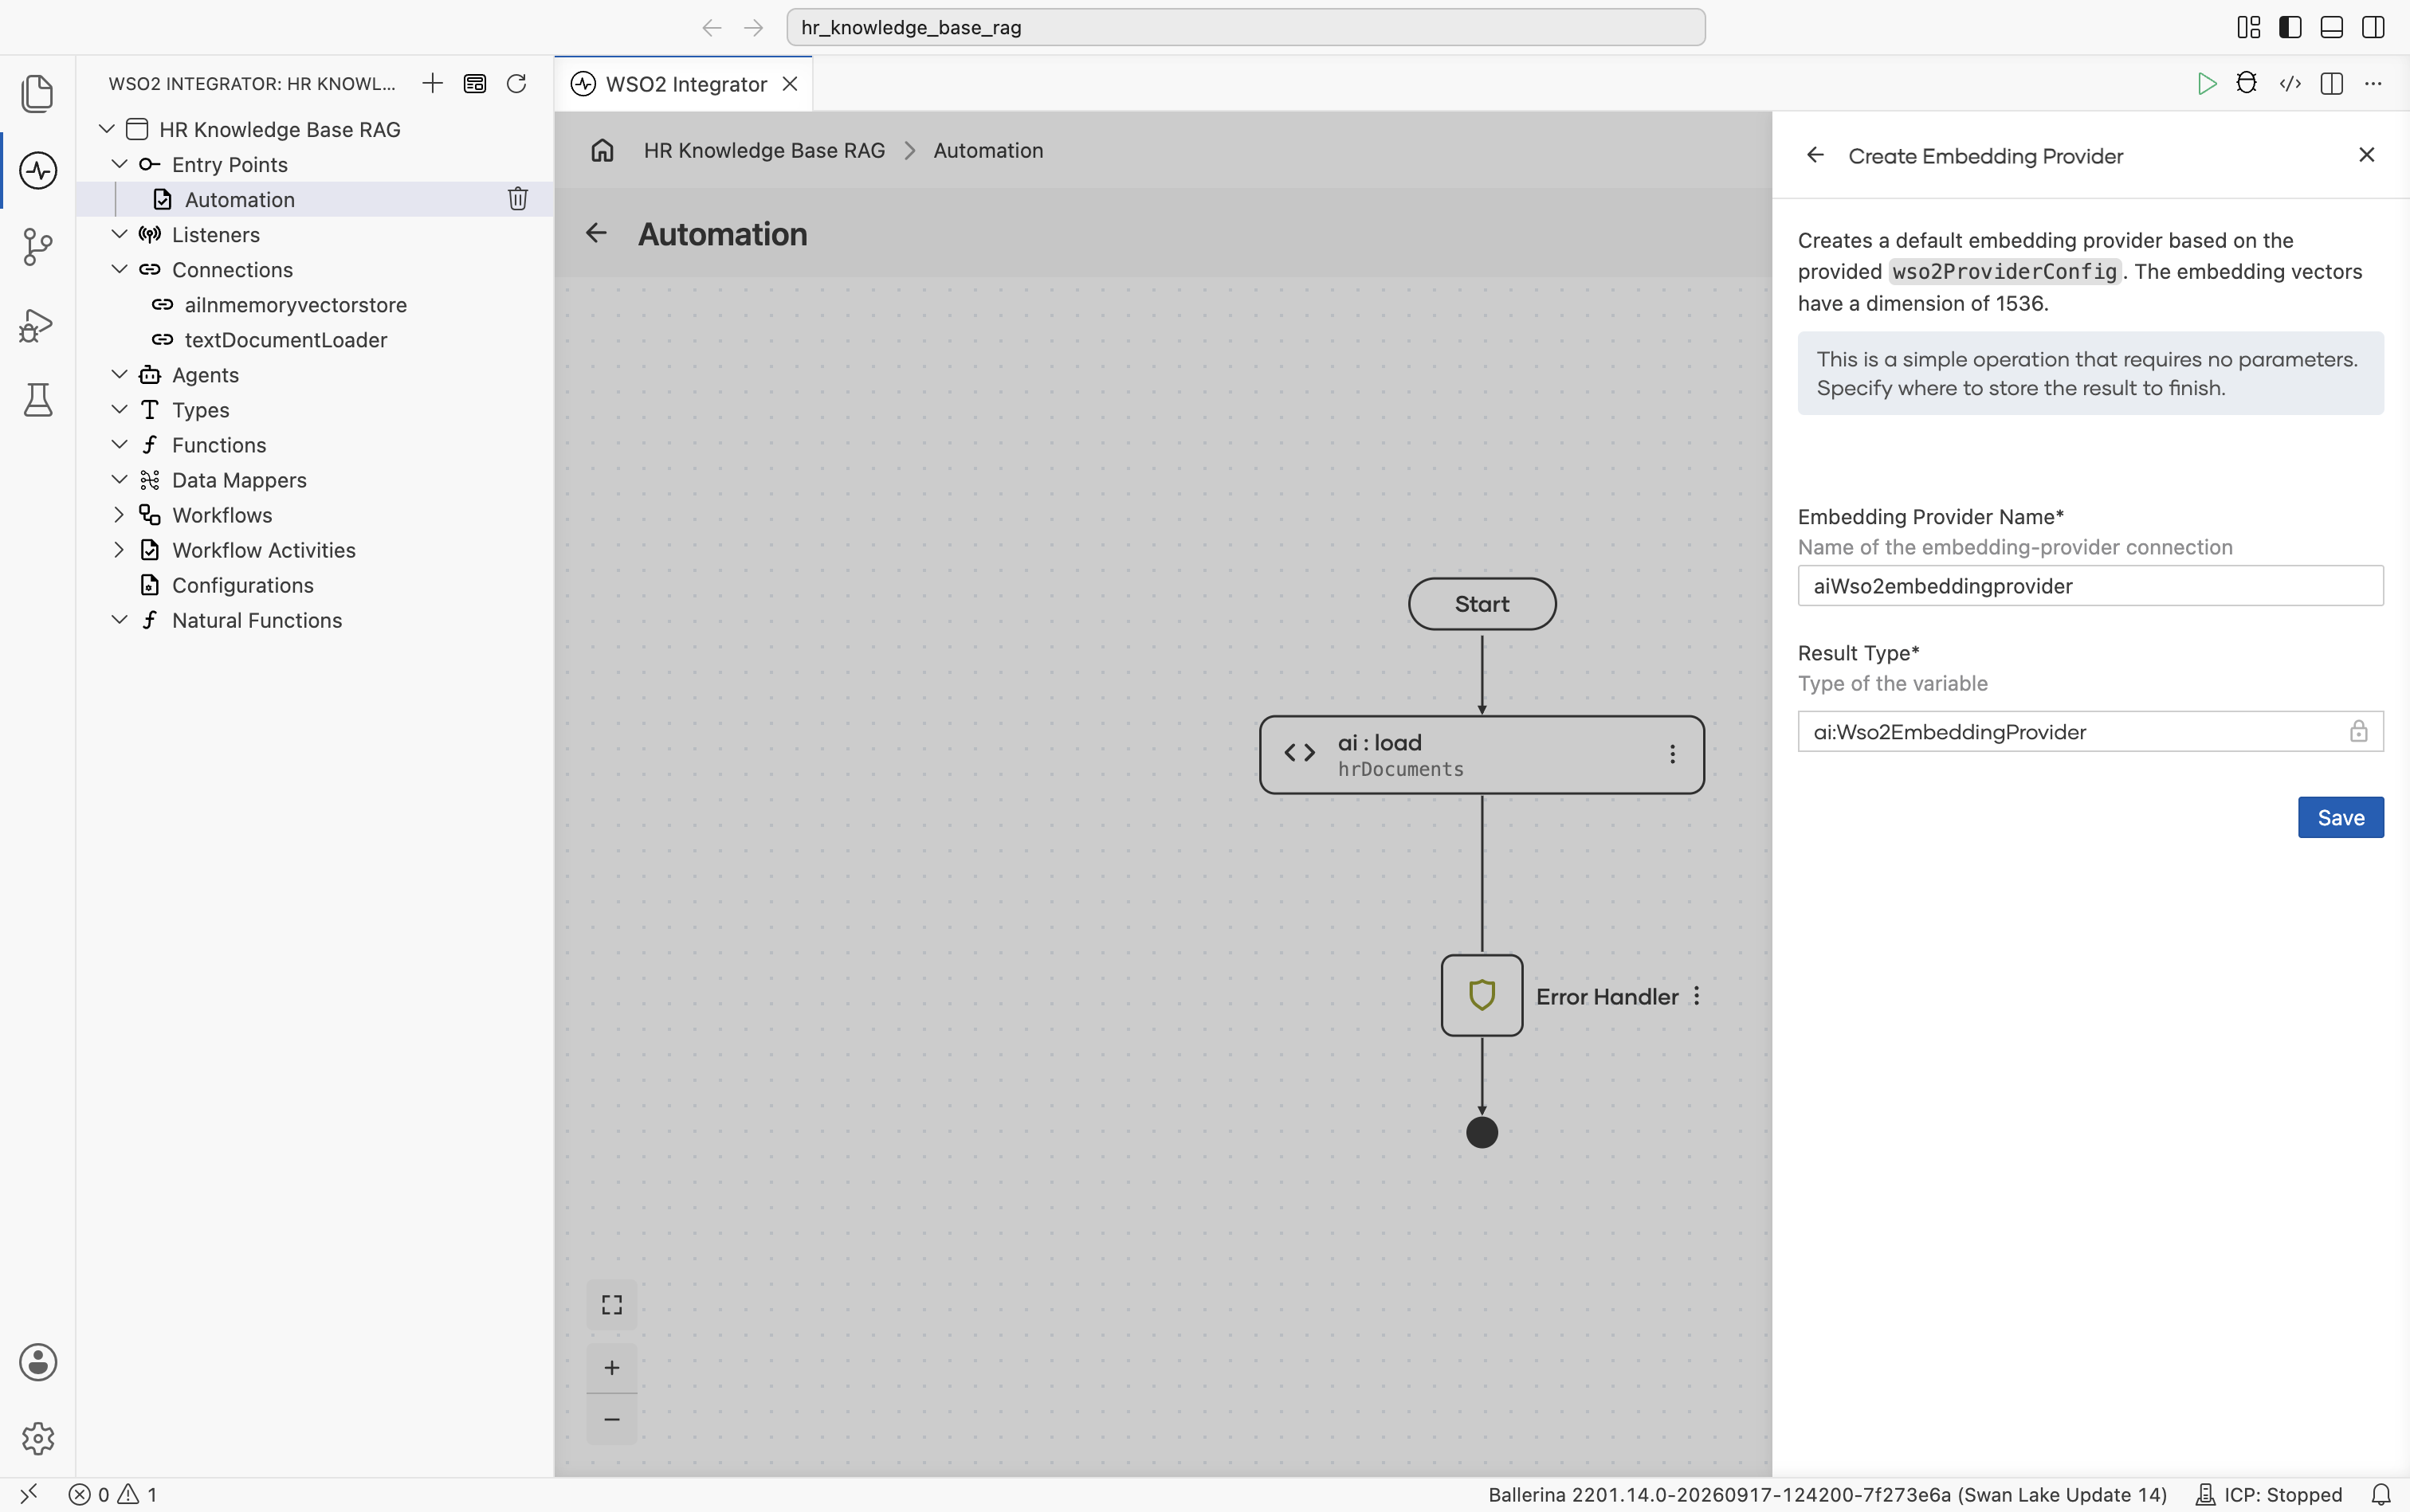
Task: Show source code view icon
Action: [2290, 83]
